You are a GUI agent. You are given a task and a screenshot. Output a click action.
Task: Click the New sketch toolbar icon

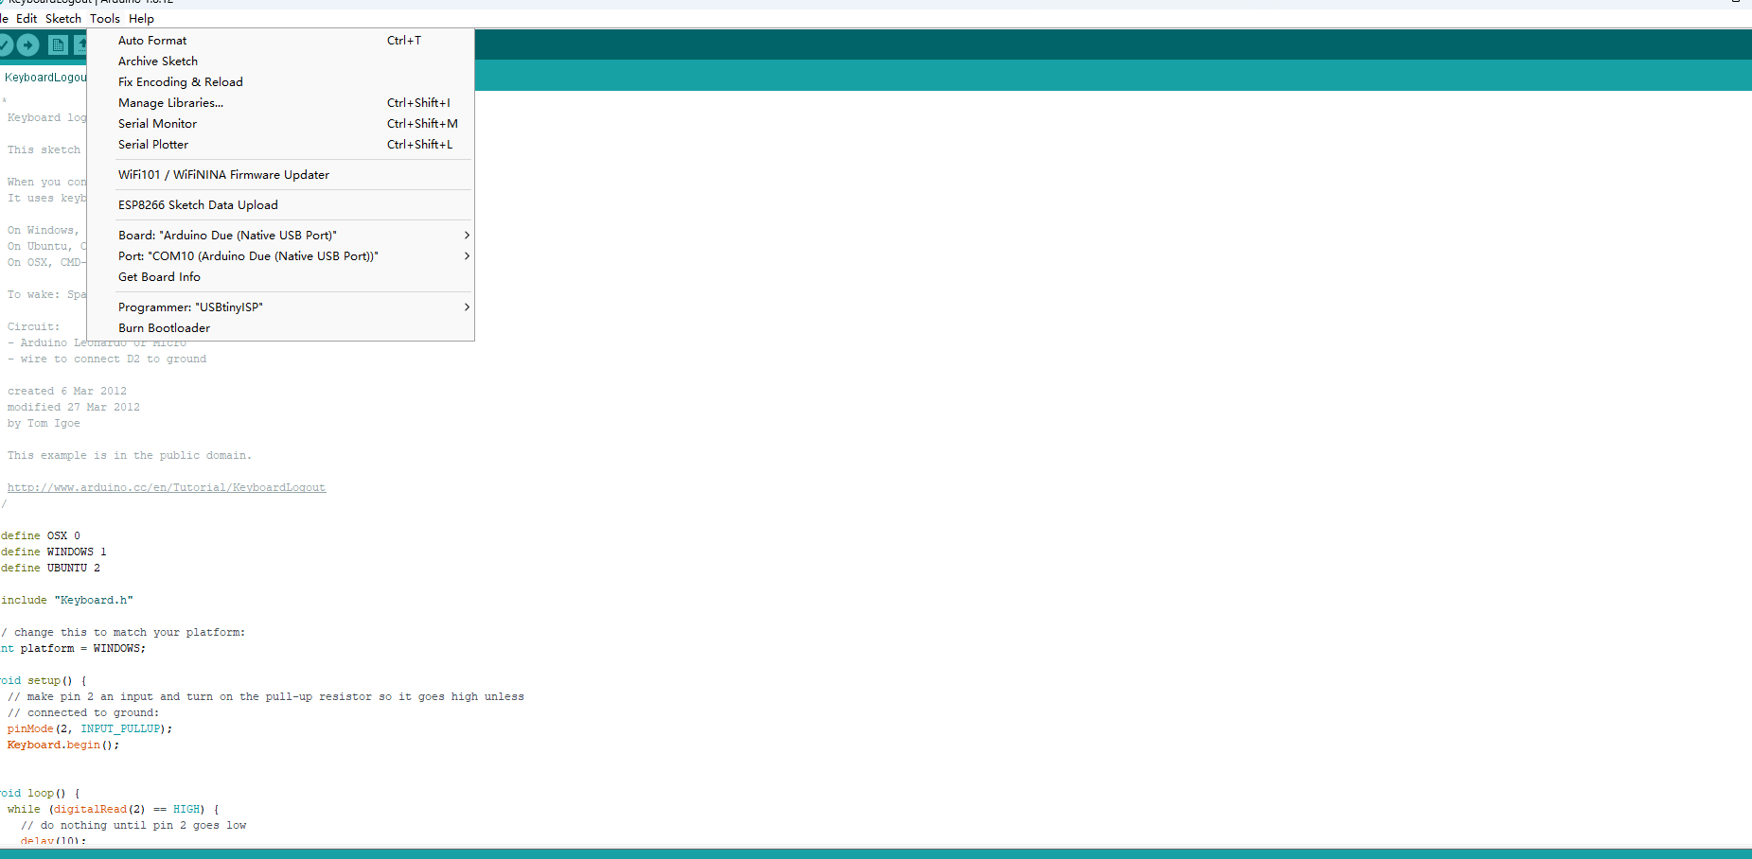58,44
